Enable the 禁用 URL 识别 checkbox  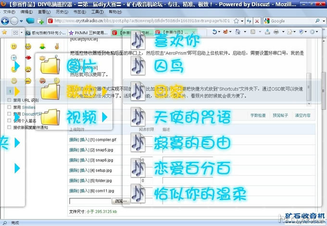click(x=10, y=100)
